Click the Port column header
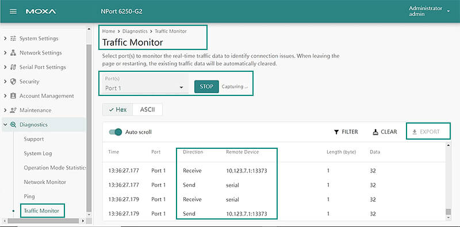Screen dimensions: 460x227 pyautogui.click(x=156, y=152)
